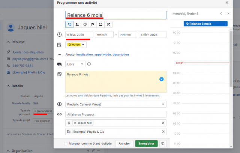The image size is (240, 153).
Task: Go to previous day in calendar panel
Action: pyautogui.click(x=221, y=13)
